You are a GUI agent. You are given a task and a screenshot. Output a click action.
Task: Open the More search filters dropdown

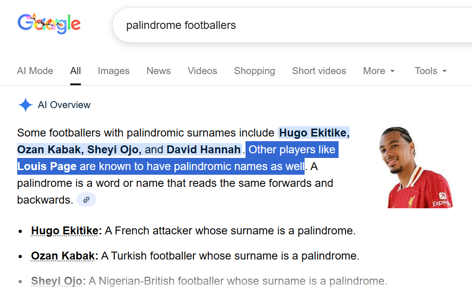click(x=379, y=71)
